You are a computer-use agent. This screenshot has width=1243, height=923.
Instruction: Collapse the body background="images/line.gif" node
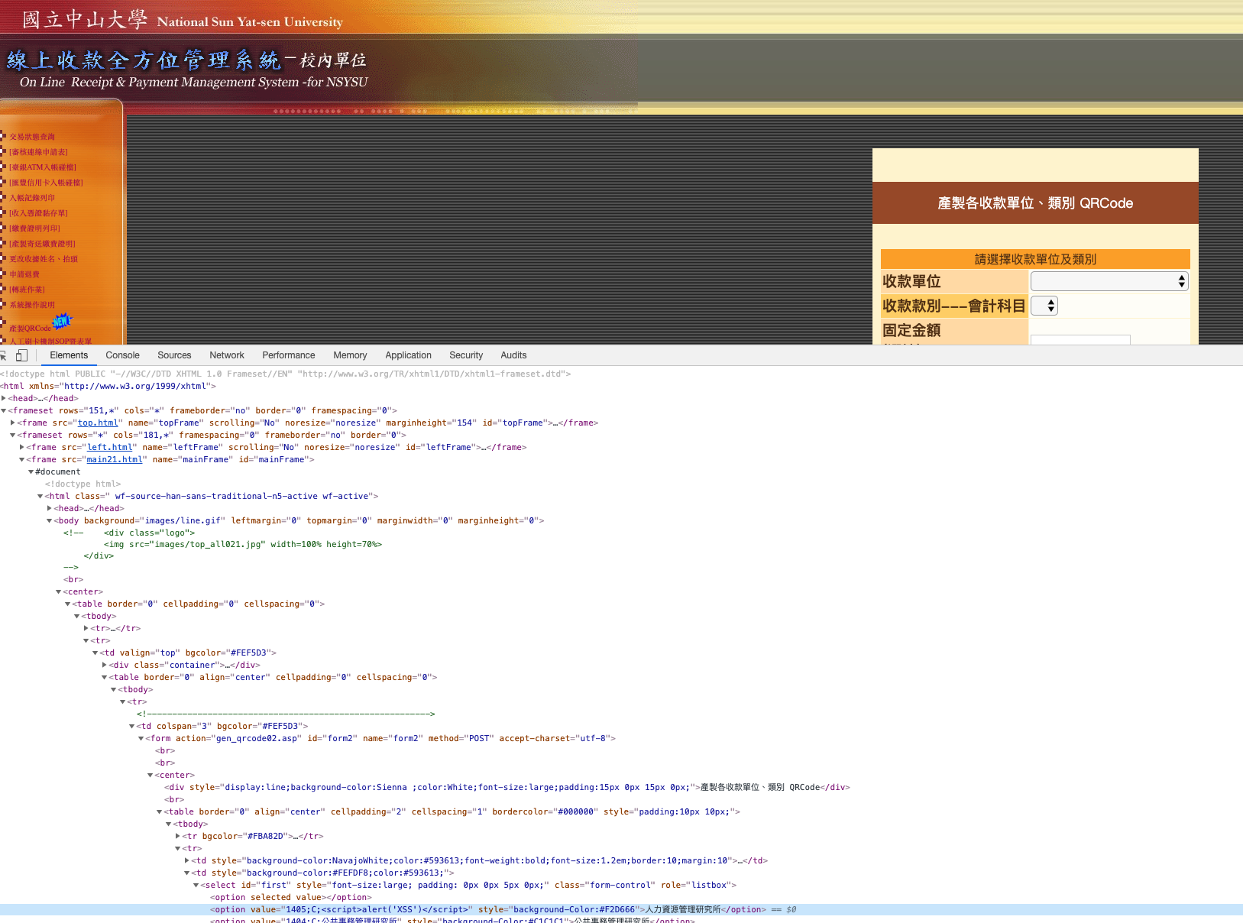coord(50,520)
